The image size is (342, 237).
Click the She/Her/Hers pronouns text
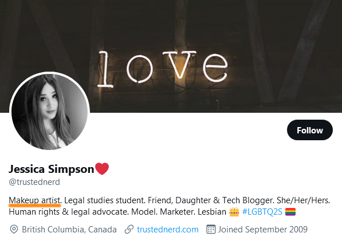(303, 200)
